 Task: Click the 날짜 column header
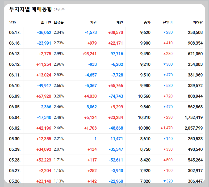tap(12, 23)
